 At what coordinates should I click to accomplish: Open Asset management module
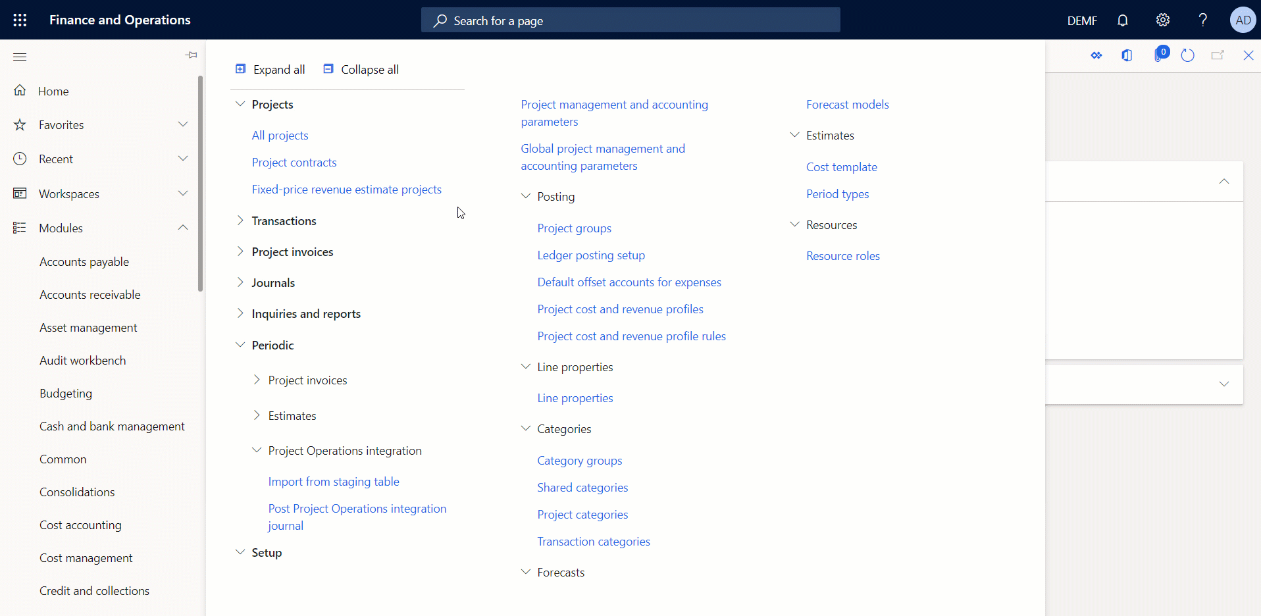click(x=88, y=328)
